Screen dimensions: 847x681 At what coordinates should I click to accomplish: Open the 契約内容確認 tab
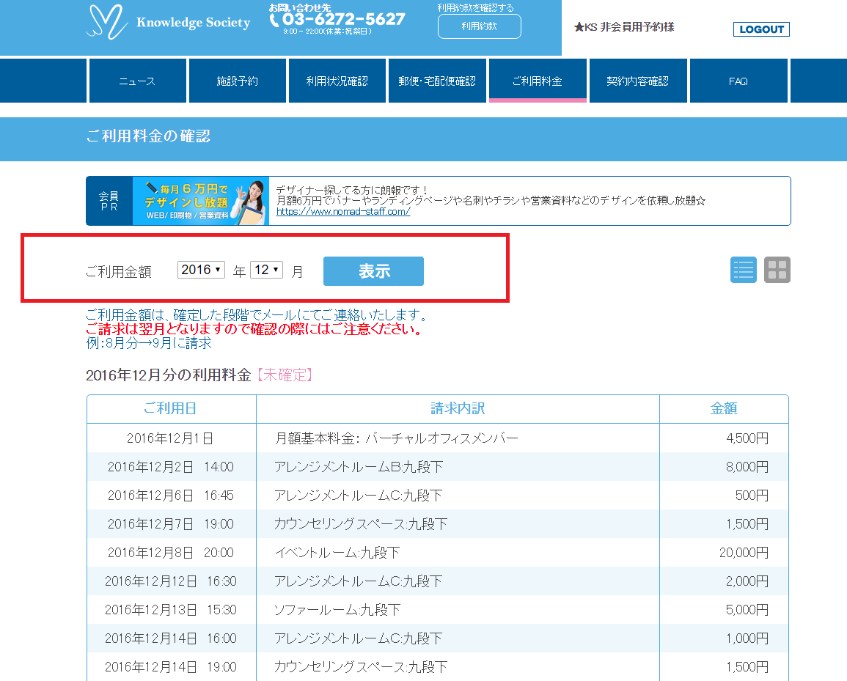click(x=637, y=81)
